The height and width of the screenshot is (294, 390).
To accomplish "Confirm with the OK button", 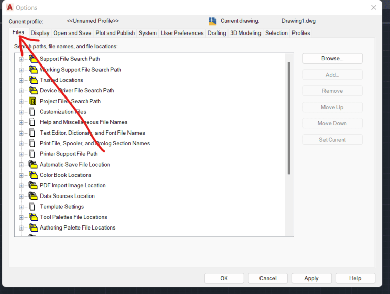I will (224, 278).
